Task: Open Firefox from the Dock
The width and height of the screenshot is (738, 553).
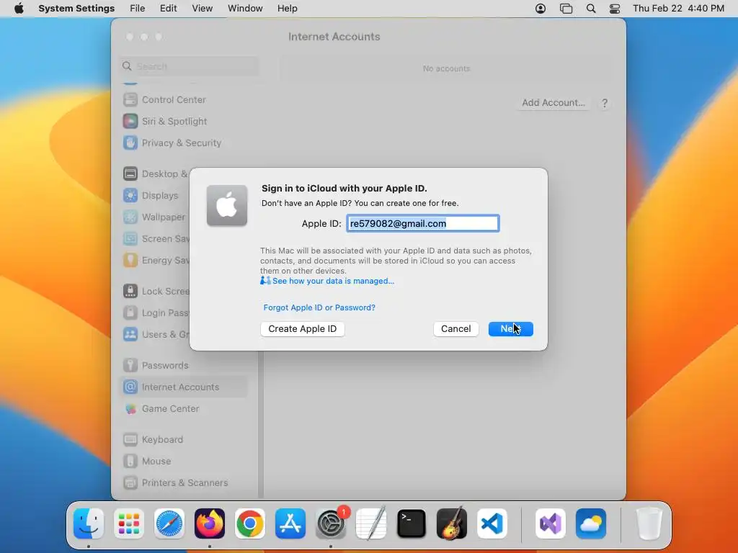Action: pos(210,523)
